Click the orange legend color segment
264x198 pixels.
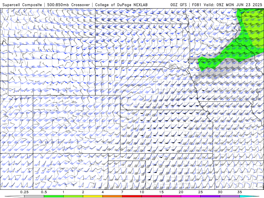tap(112, 196)
